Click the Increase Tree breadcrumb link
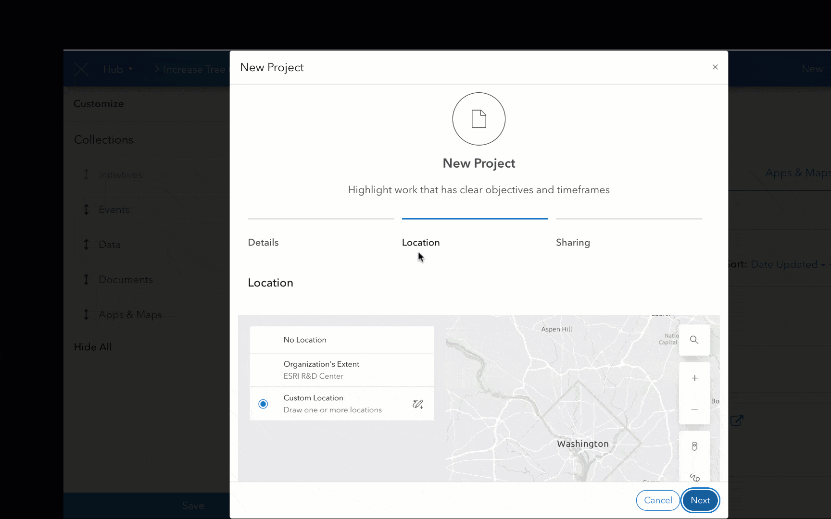Viewport: 831px width, 519px height. (194, 70)
